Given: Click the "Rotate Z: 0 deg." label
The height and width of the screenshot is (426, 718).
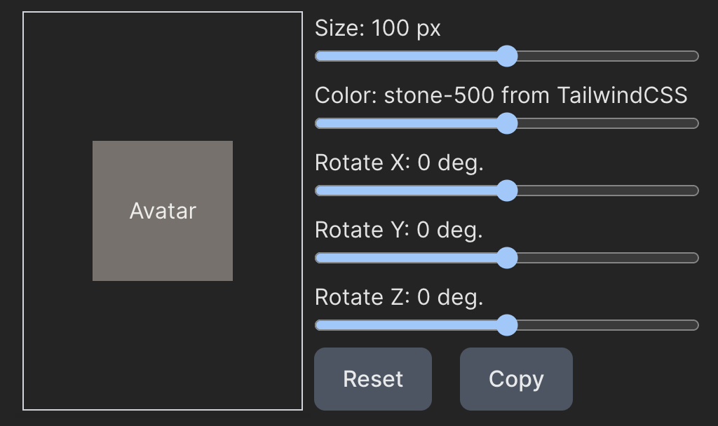Looking at the screenshot, I should pos(399,297).
